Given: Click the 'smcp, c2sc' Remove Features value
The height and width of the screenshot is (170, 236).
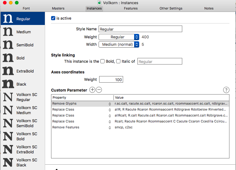Looking at the screenshot, I should [124, 127].
